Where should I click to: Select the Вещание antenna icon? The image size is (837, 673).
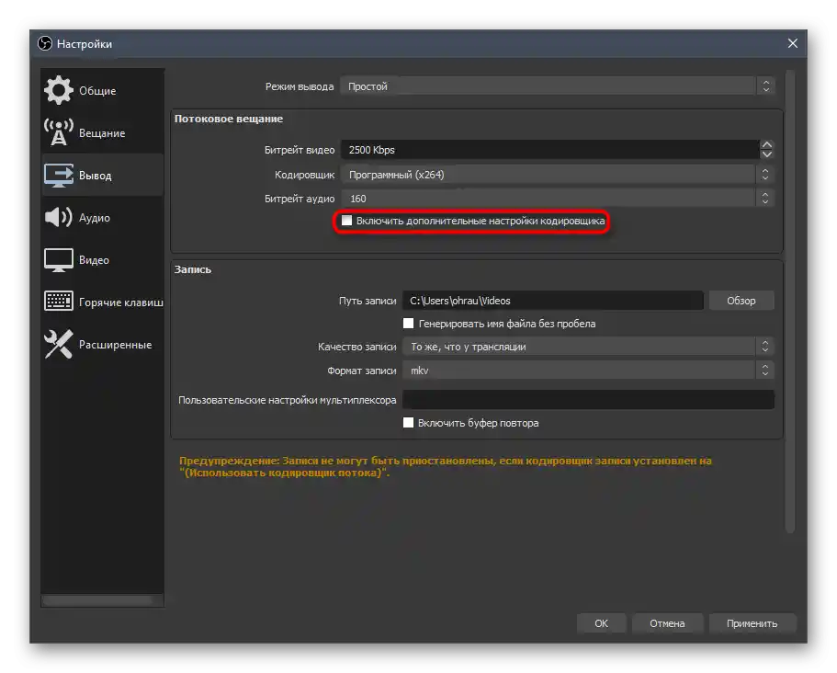pos(59,132)
